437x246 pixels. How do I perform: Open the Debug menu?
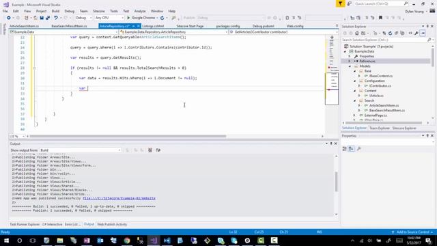[x=70, y=11]
